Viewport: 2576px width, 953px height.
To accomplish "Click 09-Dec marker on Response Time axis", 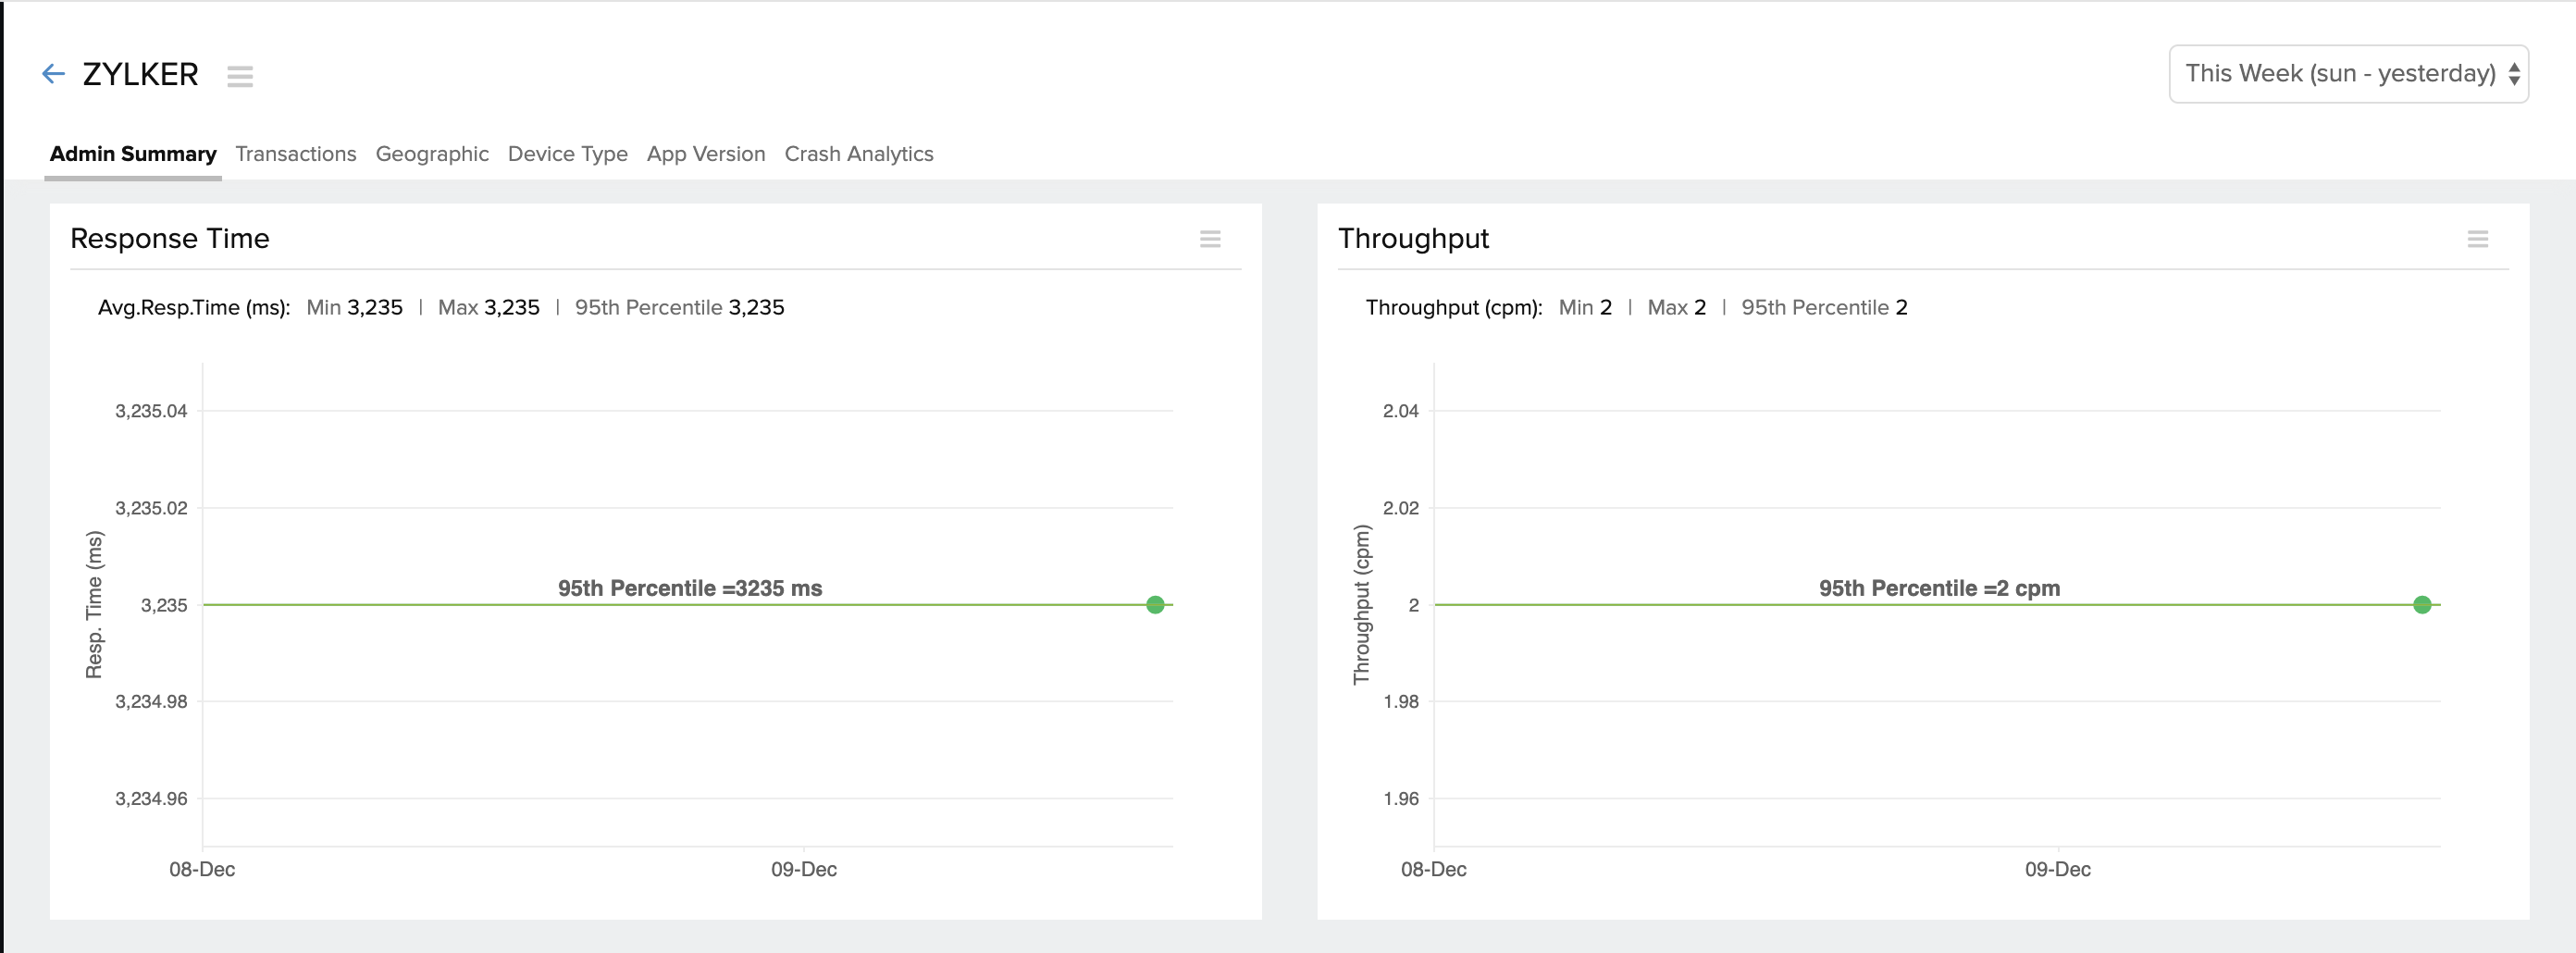I will (803, 869).
